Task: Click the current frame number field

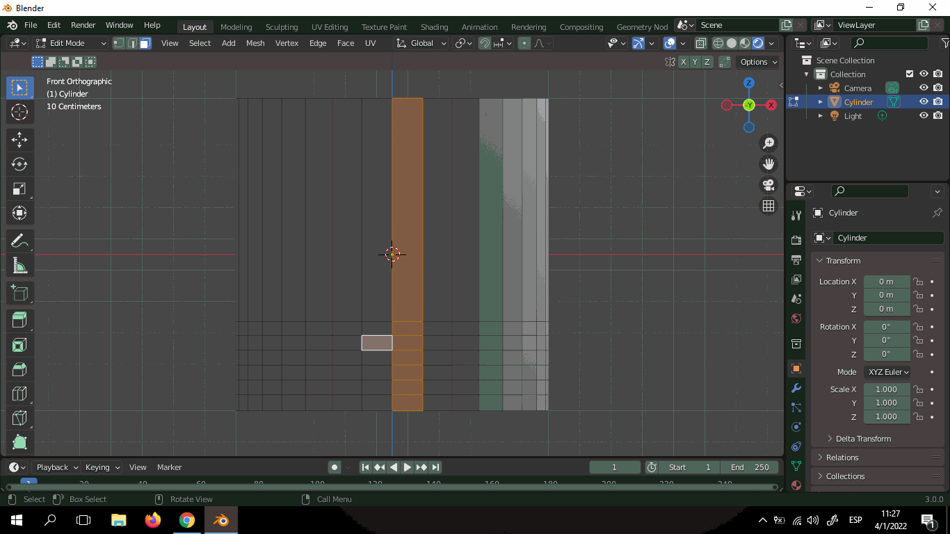Action: (x=615, y=467)
